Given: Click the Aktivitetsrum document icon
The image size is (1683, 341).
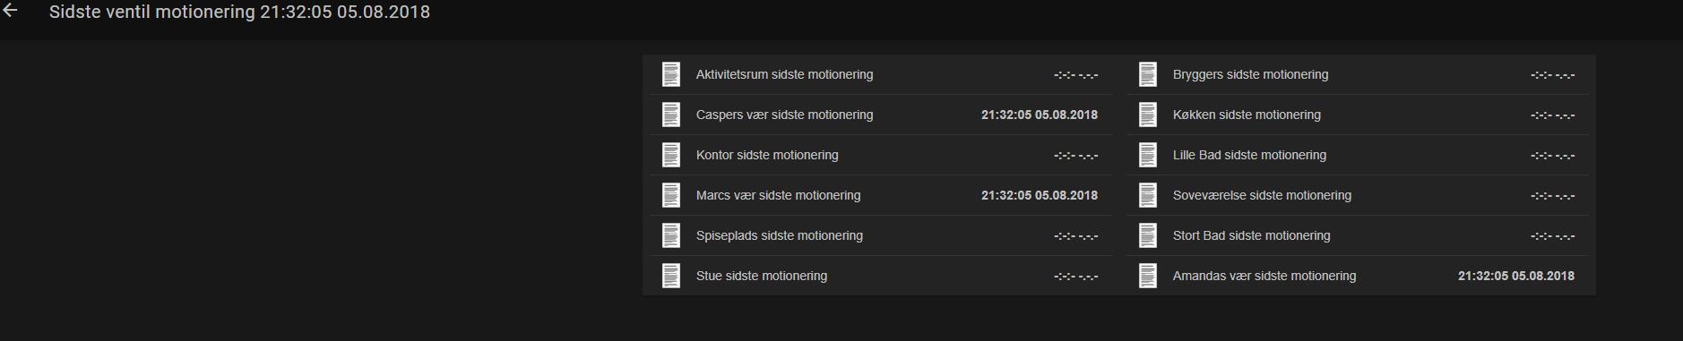Looking at the screenshot, I should (671, 74).
